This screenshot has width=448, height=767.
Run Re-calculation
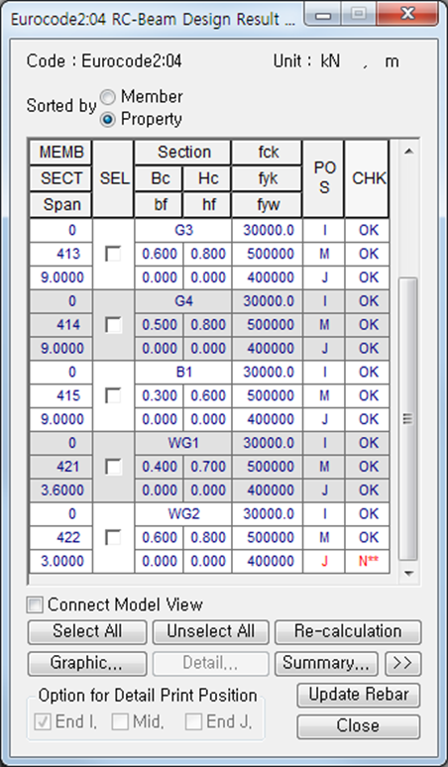pos(348,631)
